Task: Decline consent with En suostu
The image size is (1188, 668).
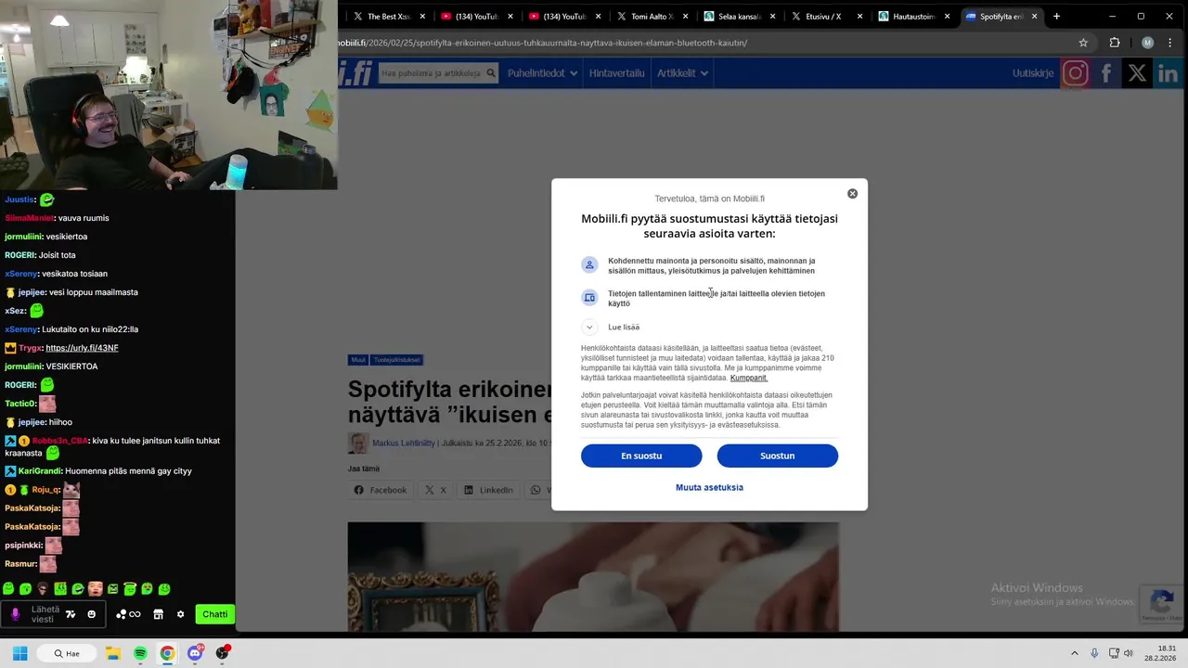Action: 641,456
